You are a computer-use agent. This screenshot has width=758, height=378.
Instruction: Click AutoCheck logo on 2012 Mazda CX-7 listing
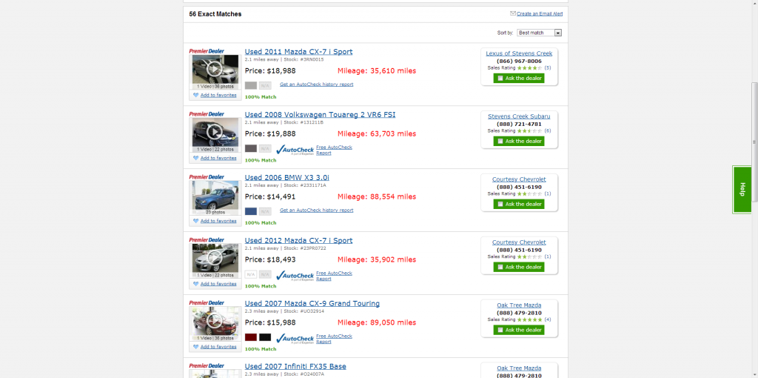click(x=295, y=276)
